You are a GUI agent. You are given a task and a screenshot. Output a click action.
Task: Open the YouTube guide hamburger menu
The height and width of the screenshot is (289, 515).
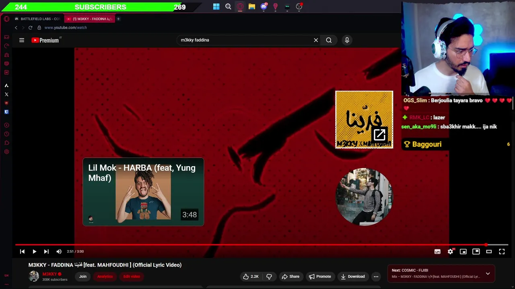coord(22,40)
